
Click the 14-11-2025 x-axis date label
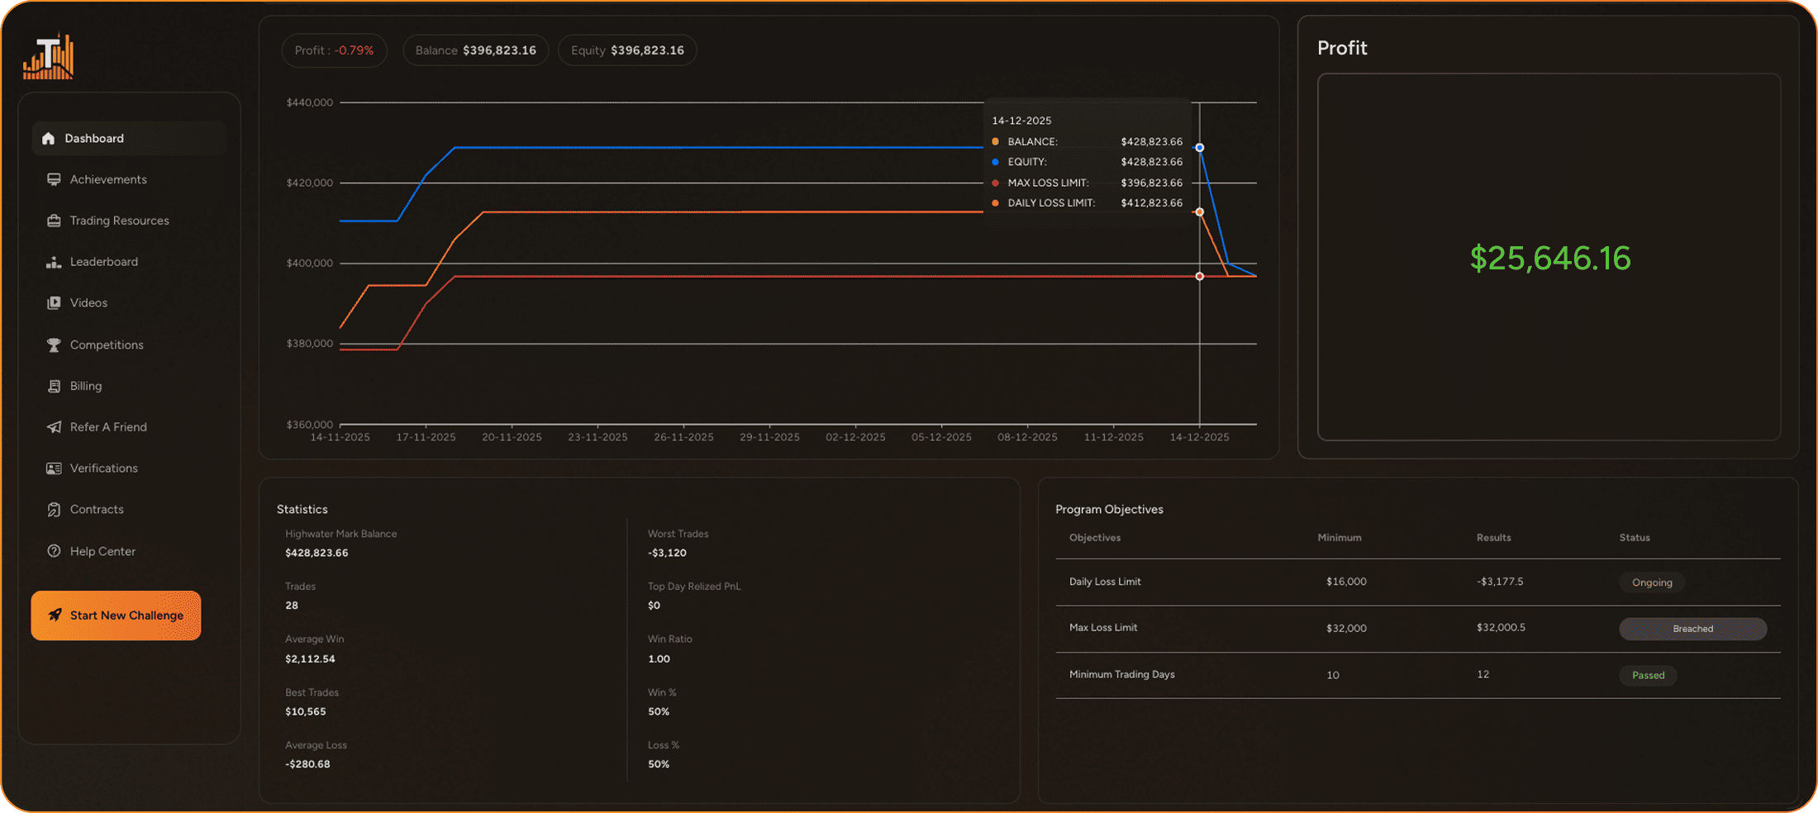(340, 437)
